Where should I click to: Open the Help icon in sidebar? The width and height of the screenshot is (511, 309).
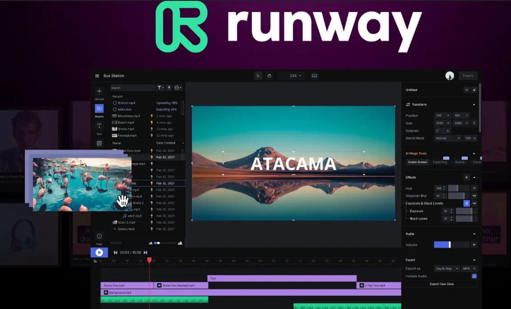click(100, 236)
